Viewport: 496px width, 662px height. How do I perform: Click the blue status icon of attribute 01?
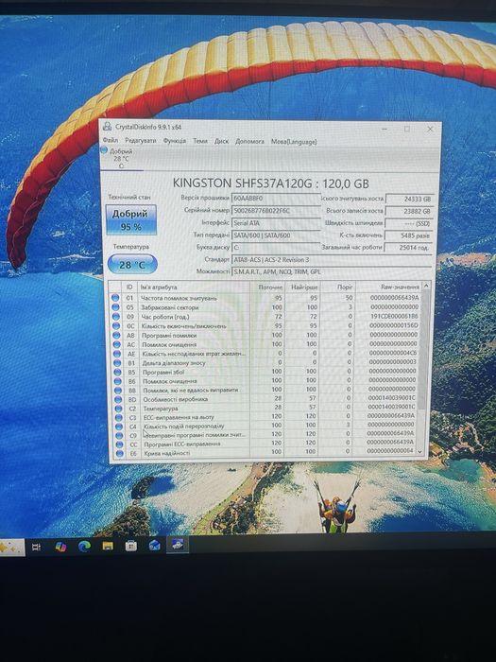coord(115,298)
